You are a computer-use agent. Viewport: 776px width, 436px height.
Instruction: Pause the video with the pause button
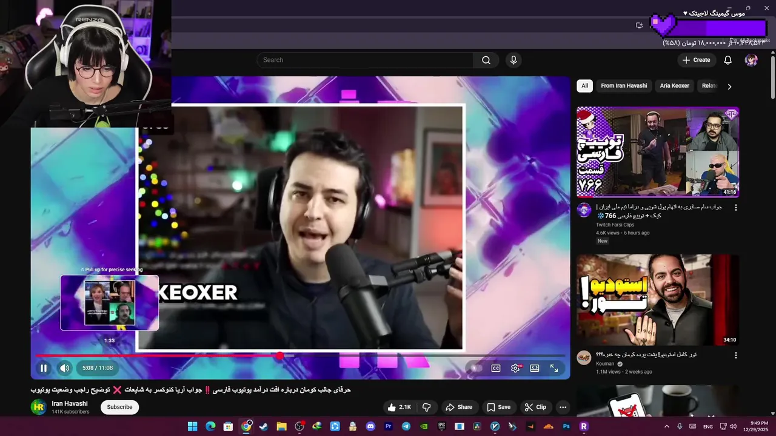44,368
